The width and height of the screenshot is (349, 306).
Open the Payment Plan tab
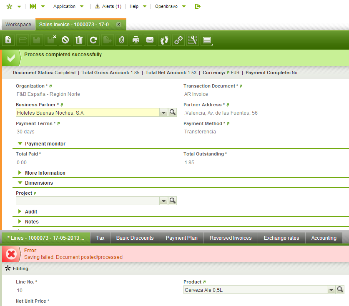[x=182, y=238]
